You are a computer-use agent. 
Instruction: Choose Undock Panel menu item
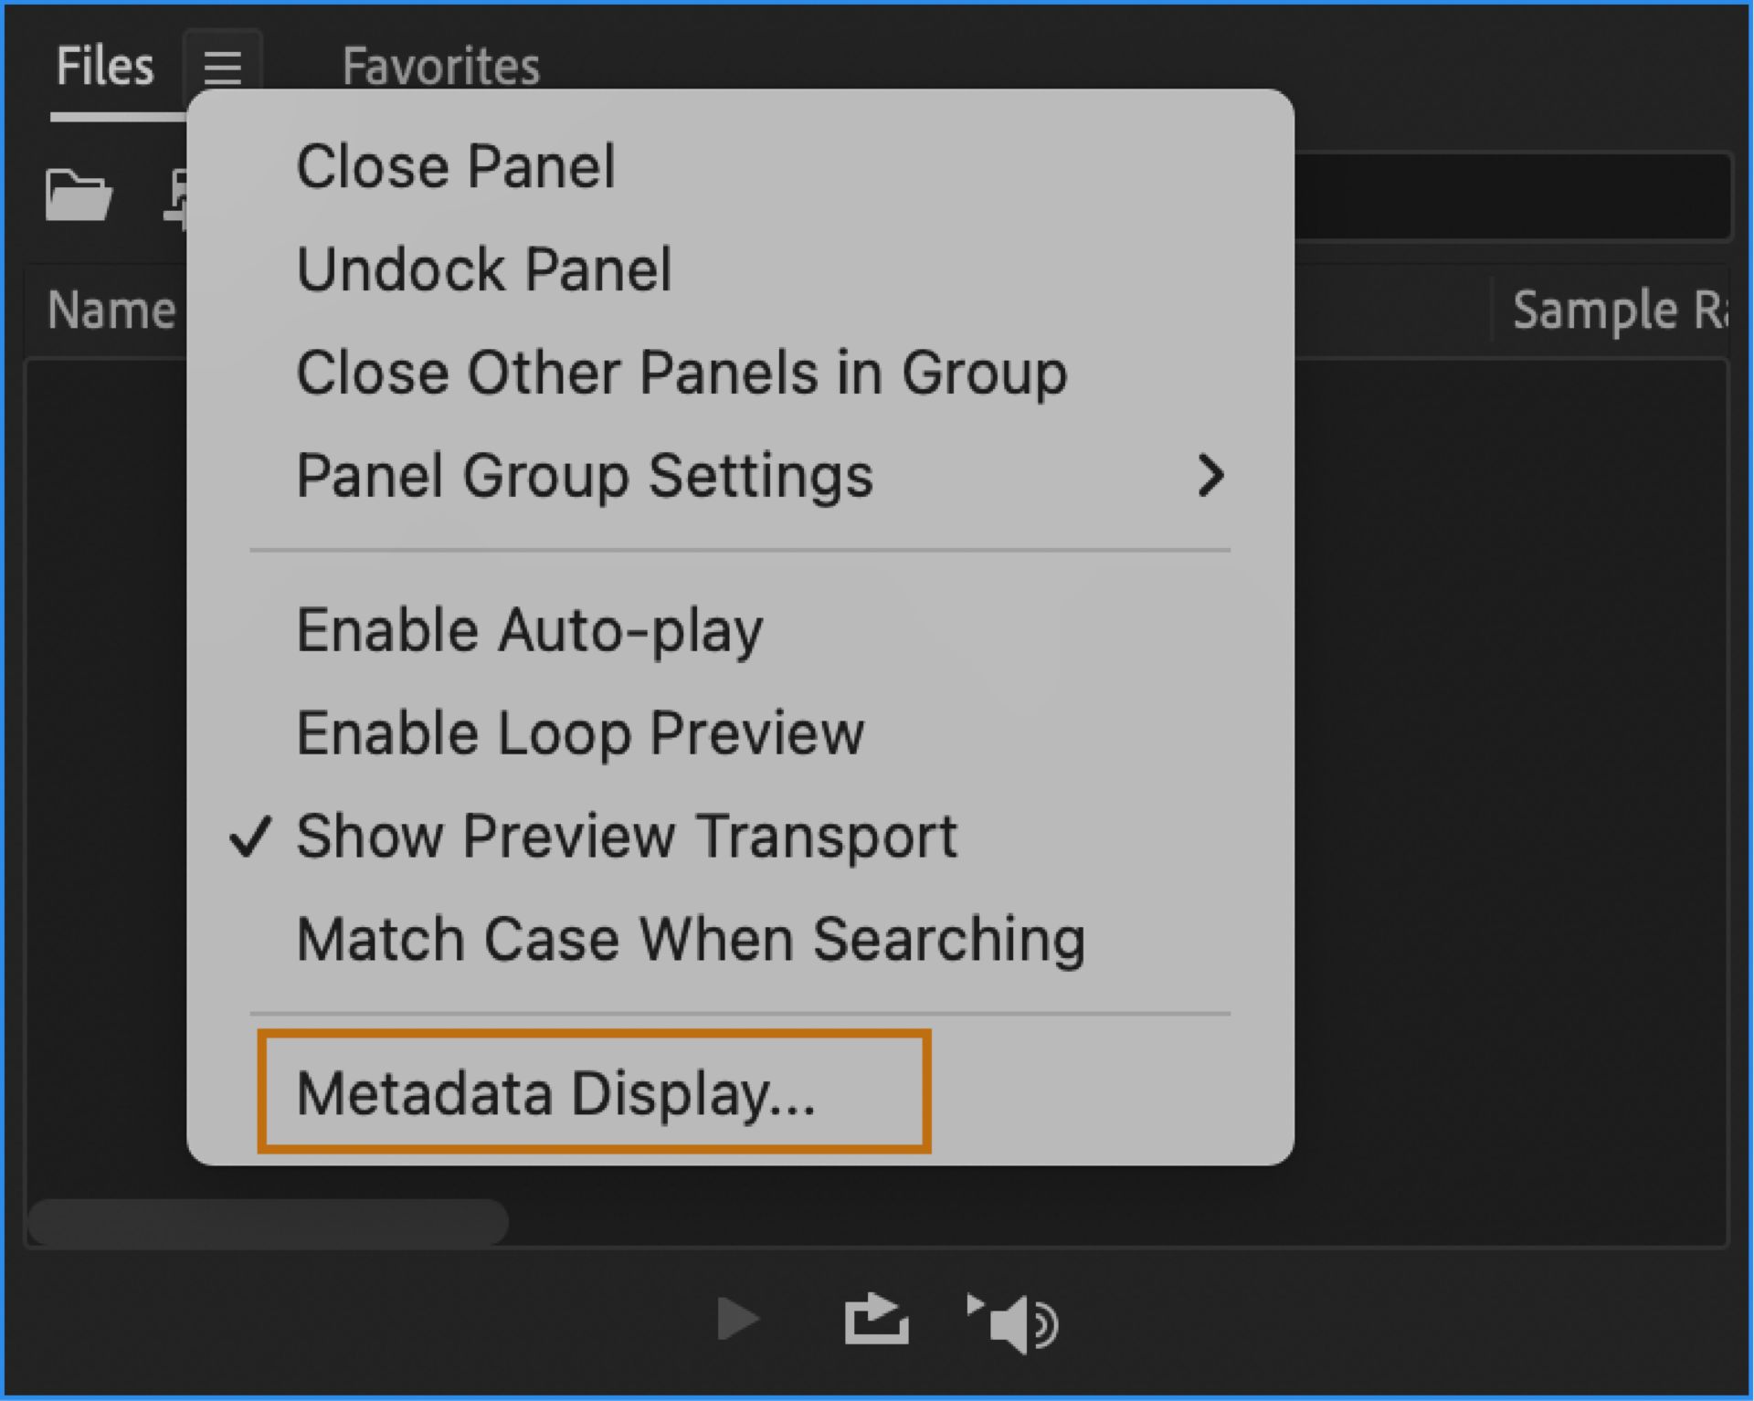click(x=484, y=270)
